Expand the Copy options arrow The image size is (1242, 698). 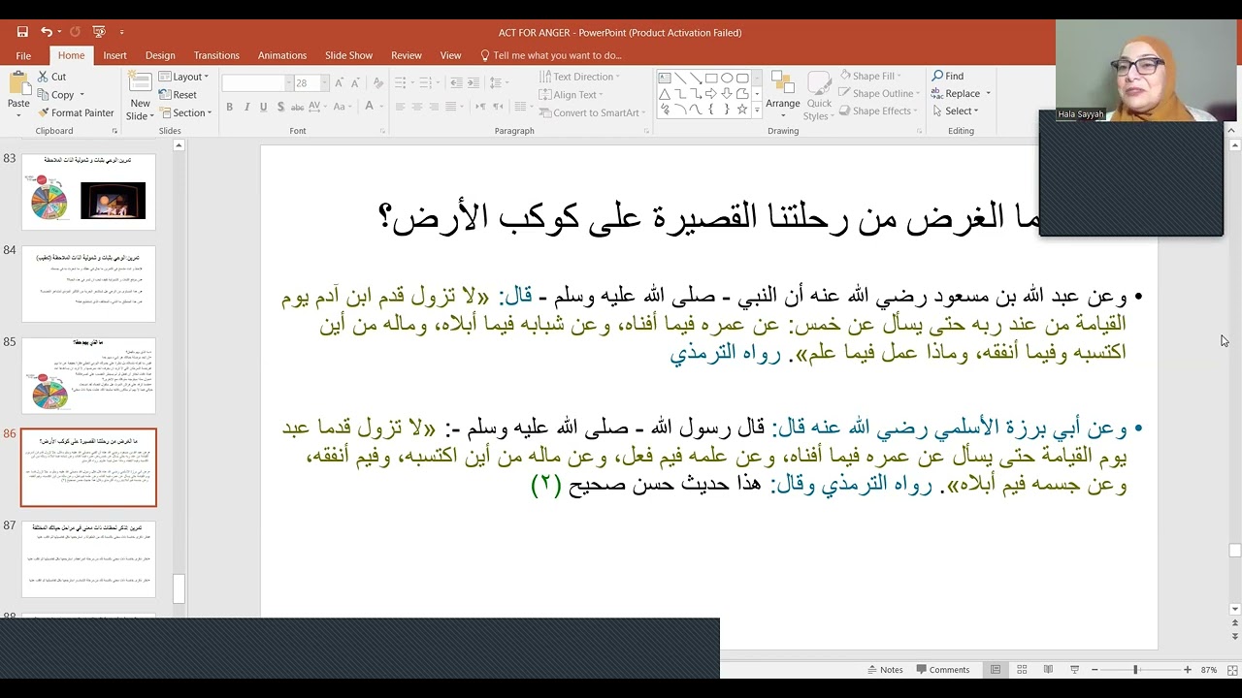pyautogui.click(x=82, y=95)
